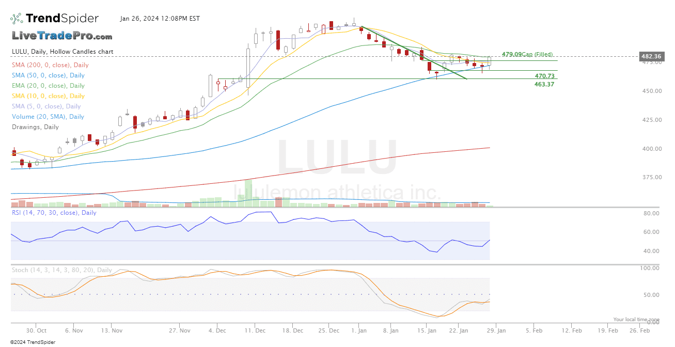Click the 25. Dec date on the time axis
675x347 pixels.
point(329,330)
